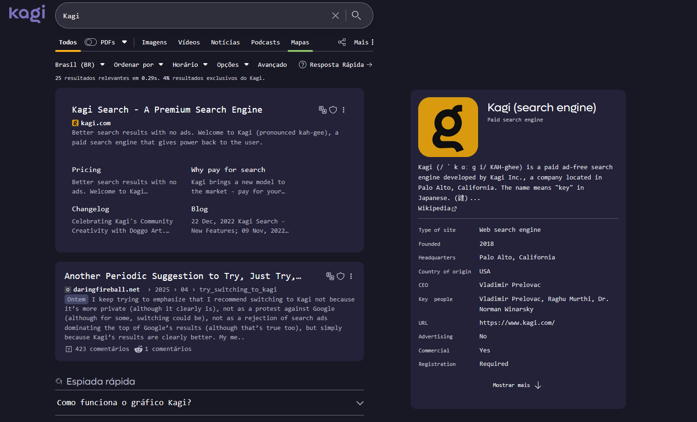
Task: Click the shield icon on Kagi Search result
Action: pos(333,110)
